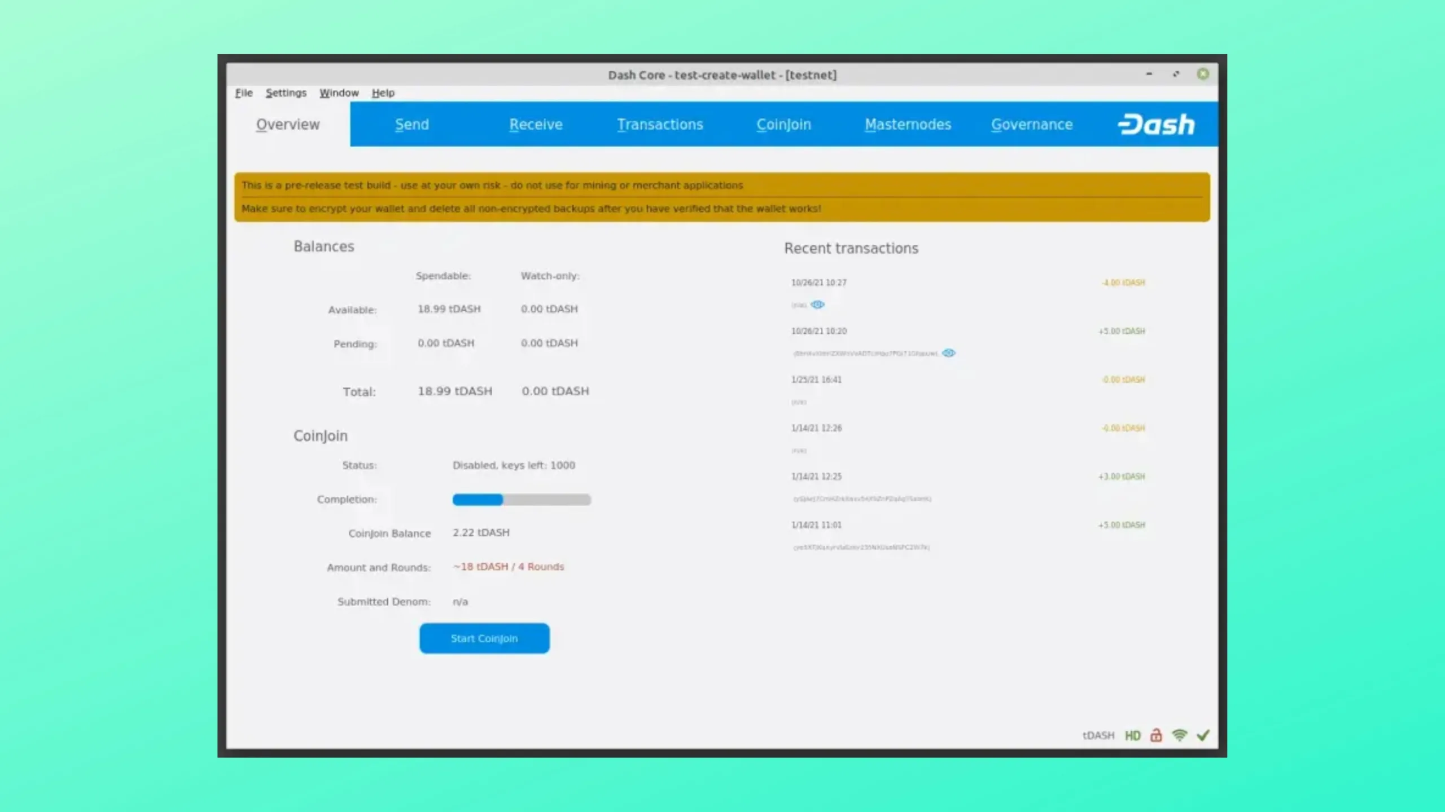The height and width of the screenshot is (812, 1445).
Task: Open the Window menu
Action: 339,93
